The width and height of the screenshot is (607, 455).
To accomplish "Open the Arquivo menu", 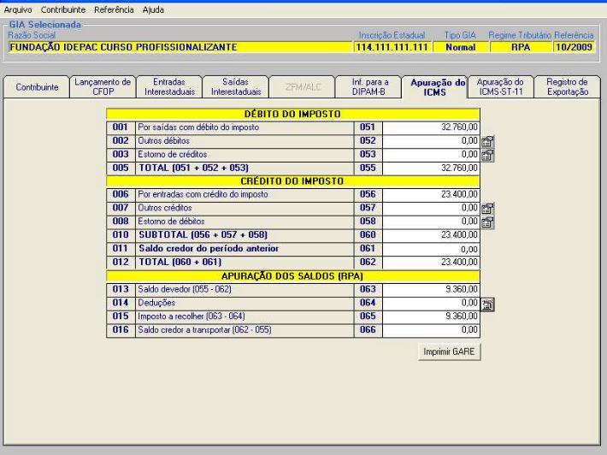I will point(18,9).
